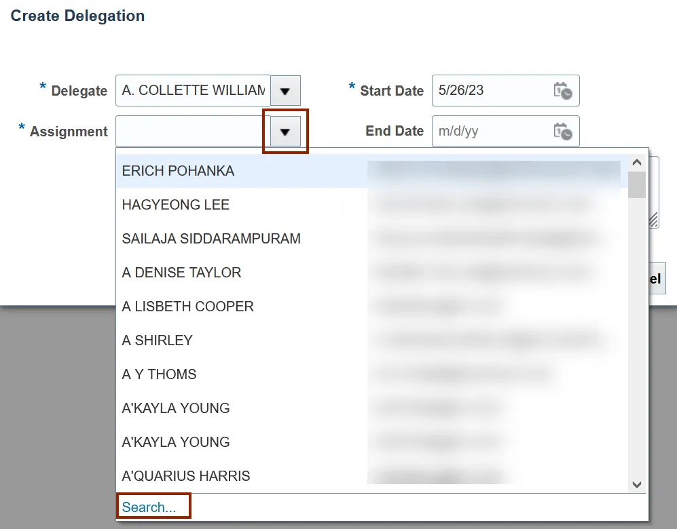
Task: Select HAGYEONG LEE from the list
Action: pyautogui.click(x=176, y=205)
